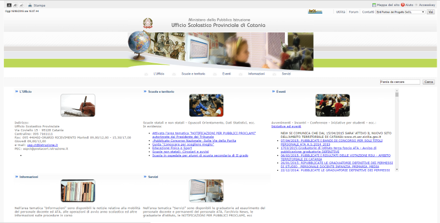Click the Mappa del sito icon
Viewport: 440px width, 223px height.
374,5
